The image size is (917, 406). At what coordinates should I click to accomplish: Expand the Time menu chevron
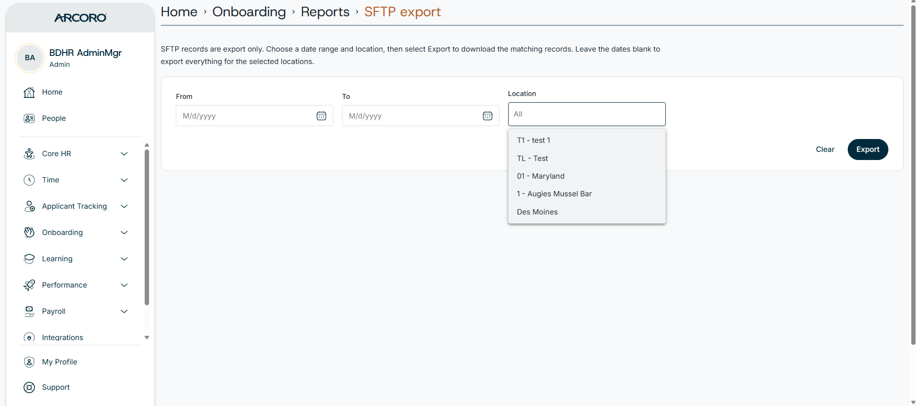124,180
